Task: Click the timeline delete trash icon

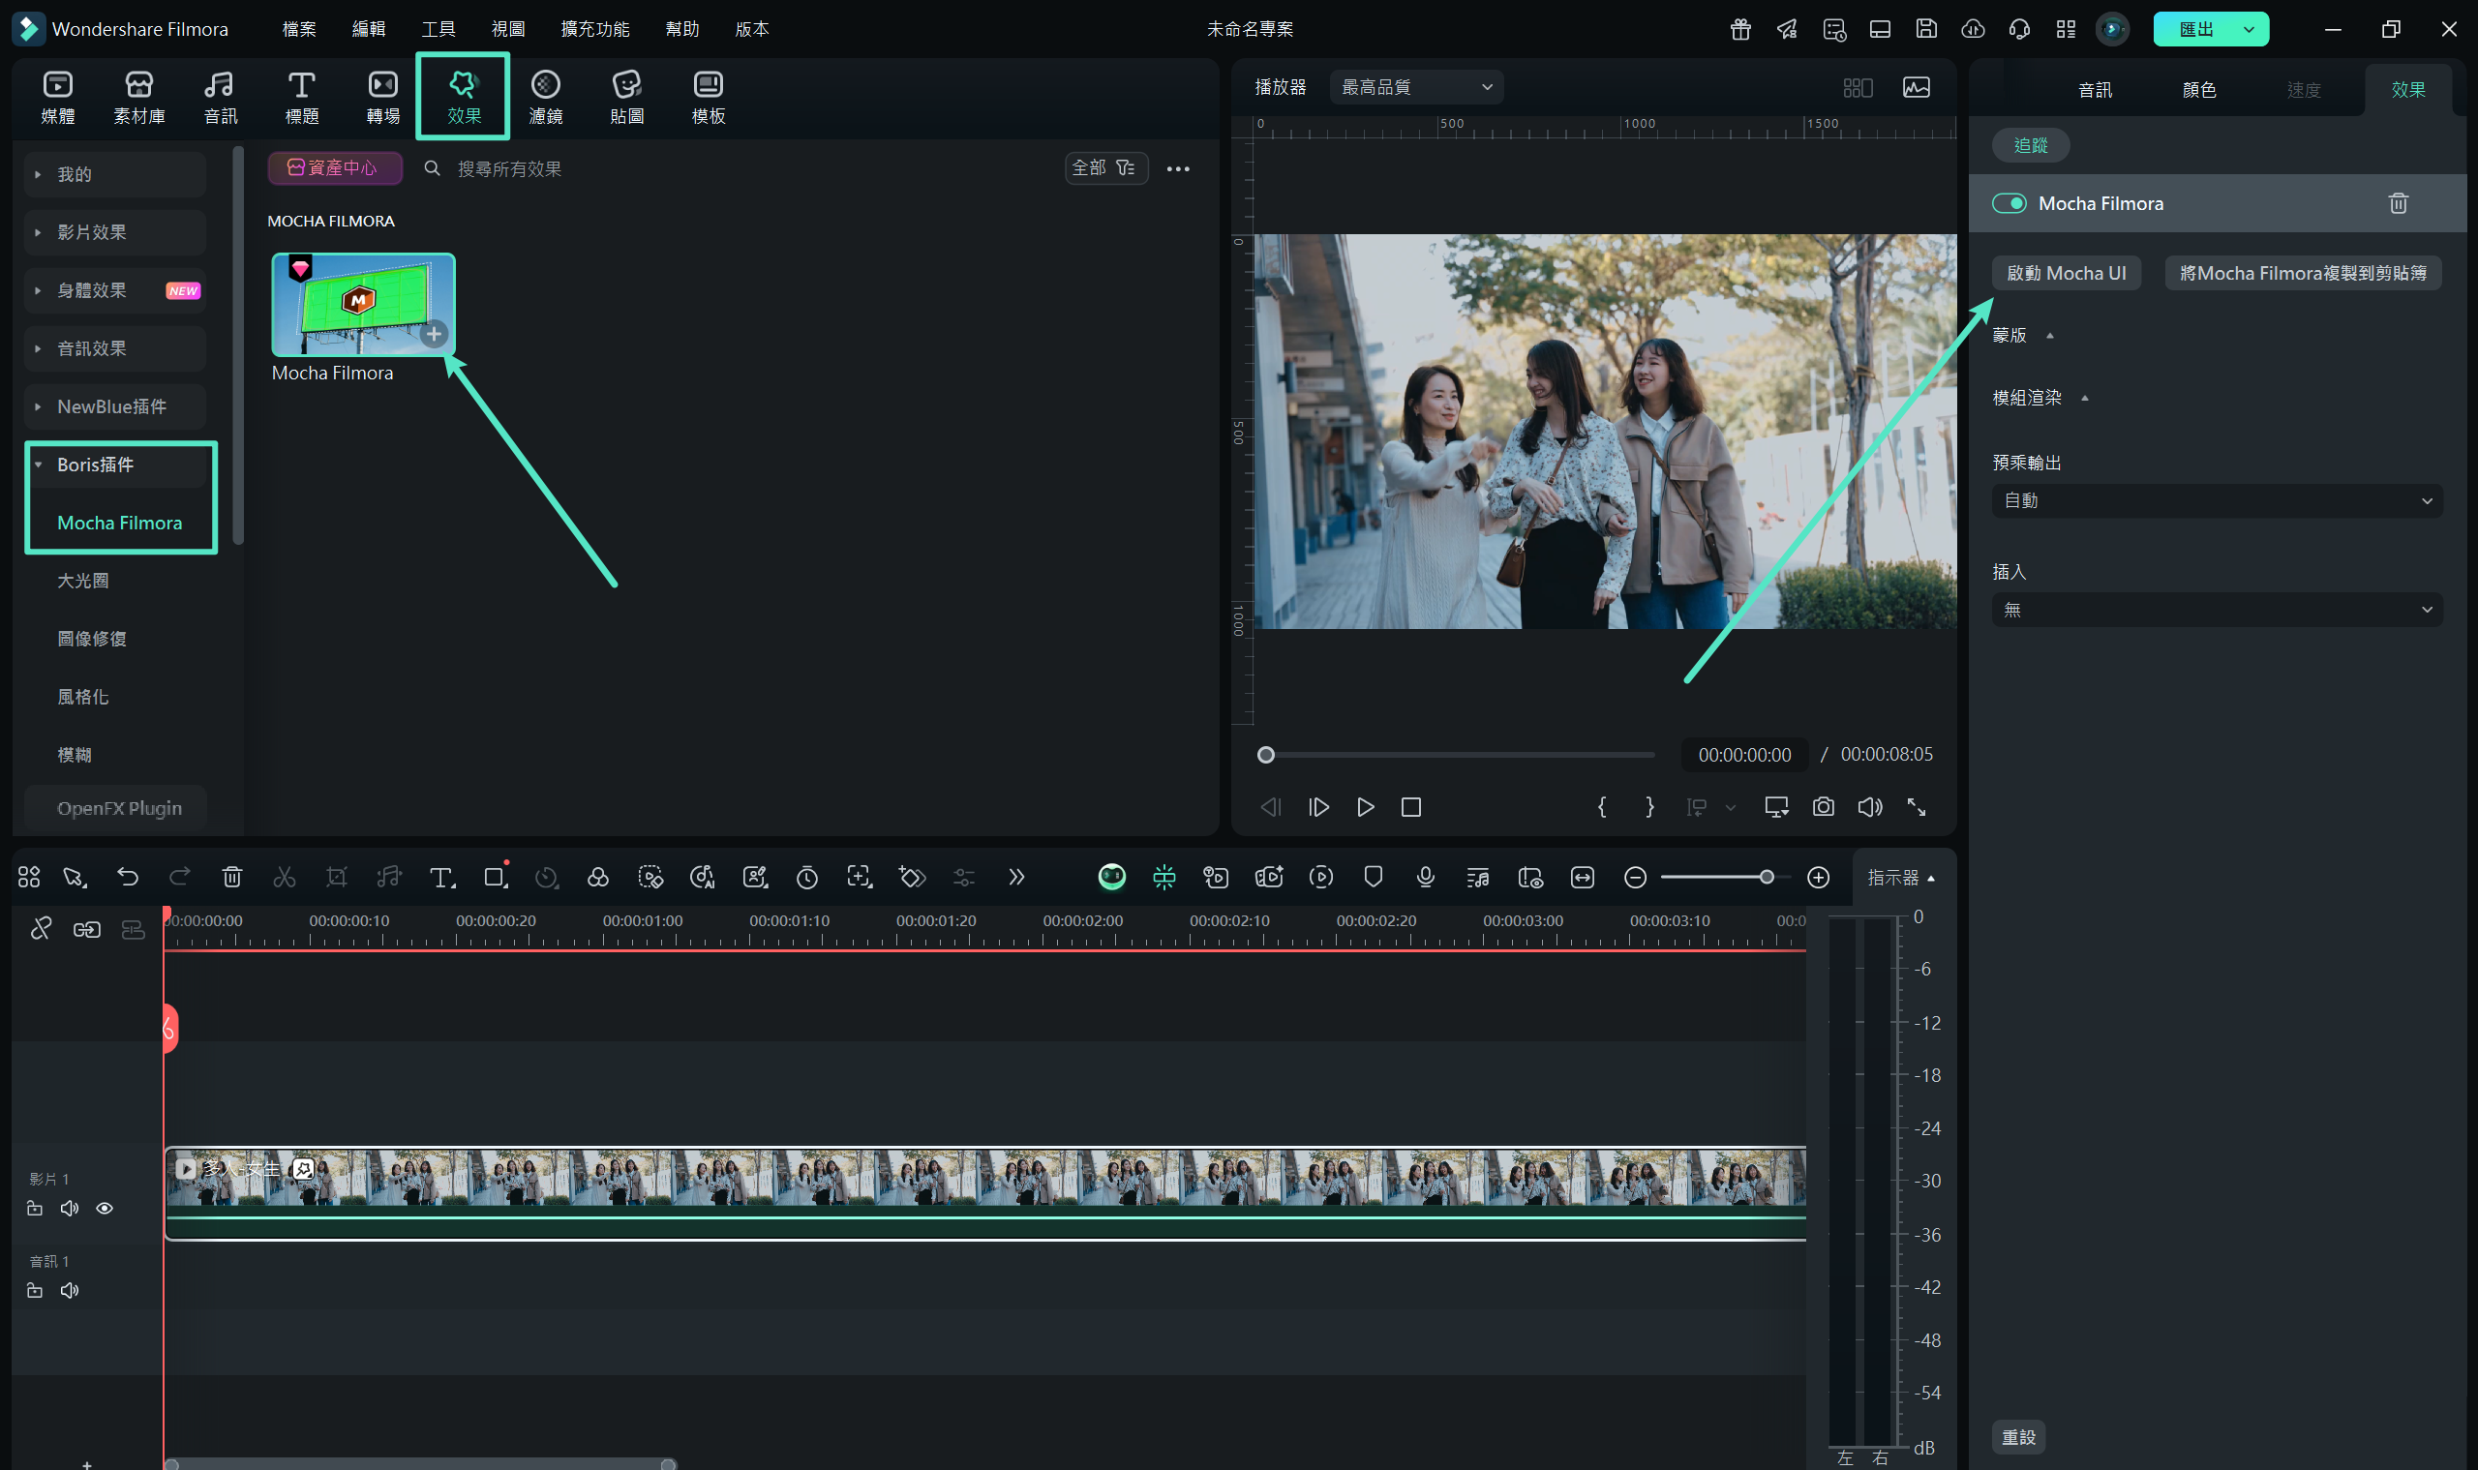Action: [232, 877]
